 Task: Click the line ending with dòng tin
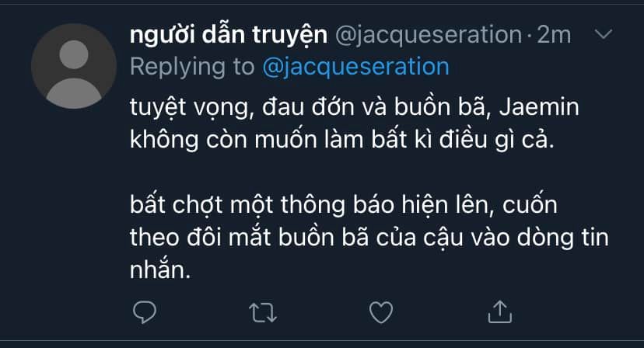click(369, 238)
